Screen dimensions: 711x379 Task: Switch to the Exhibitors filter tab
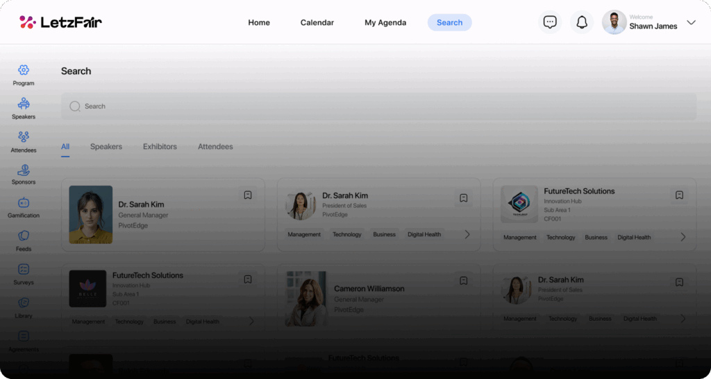pyautogui.click(x=160, y=147)
